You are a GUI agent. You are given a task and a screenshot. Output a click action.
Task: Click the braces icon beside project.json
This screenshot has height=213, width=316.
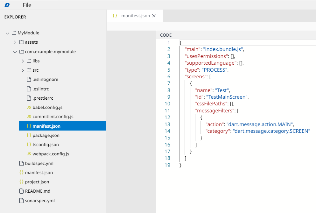click(x=21, y=182)
